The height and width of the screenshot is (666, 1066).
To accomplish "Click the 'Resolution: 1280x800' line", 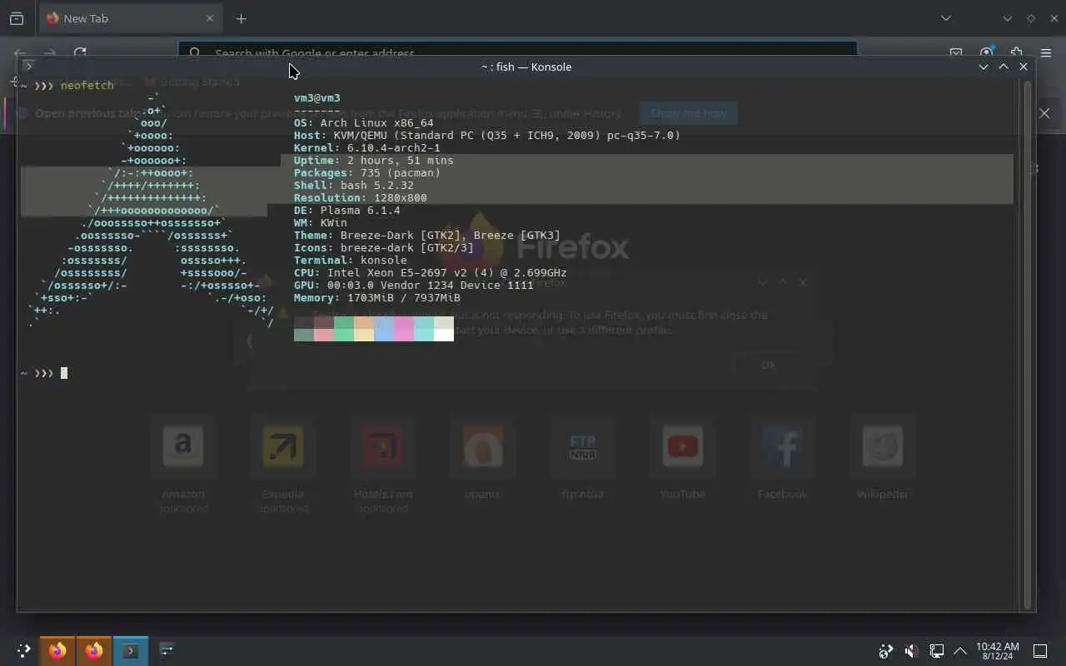I will point(361,198).
